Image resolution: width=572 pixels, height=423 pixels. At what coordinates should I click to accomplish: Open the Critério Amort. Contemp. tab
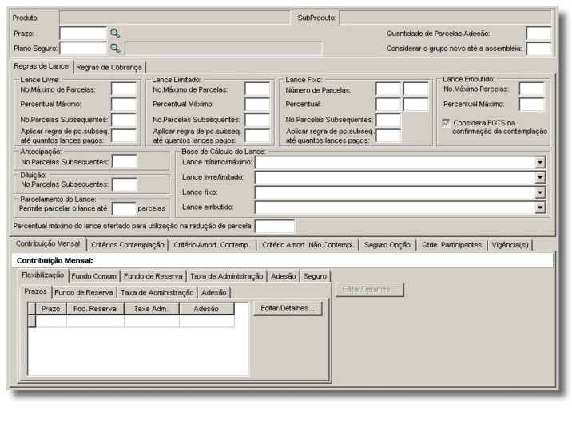[x=212, y=245]
